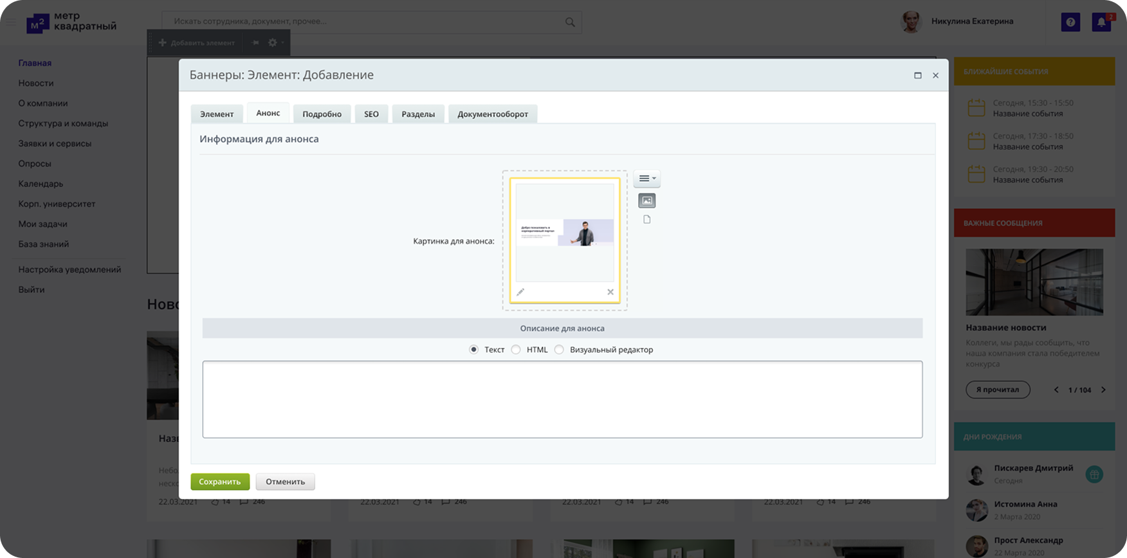Click the help question mark icon

click(x=1070, y=22)
